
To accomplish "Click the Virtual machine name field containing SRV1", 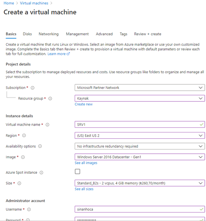I will point(140,124).
